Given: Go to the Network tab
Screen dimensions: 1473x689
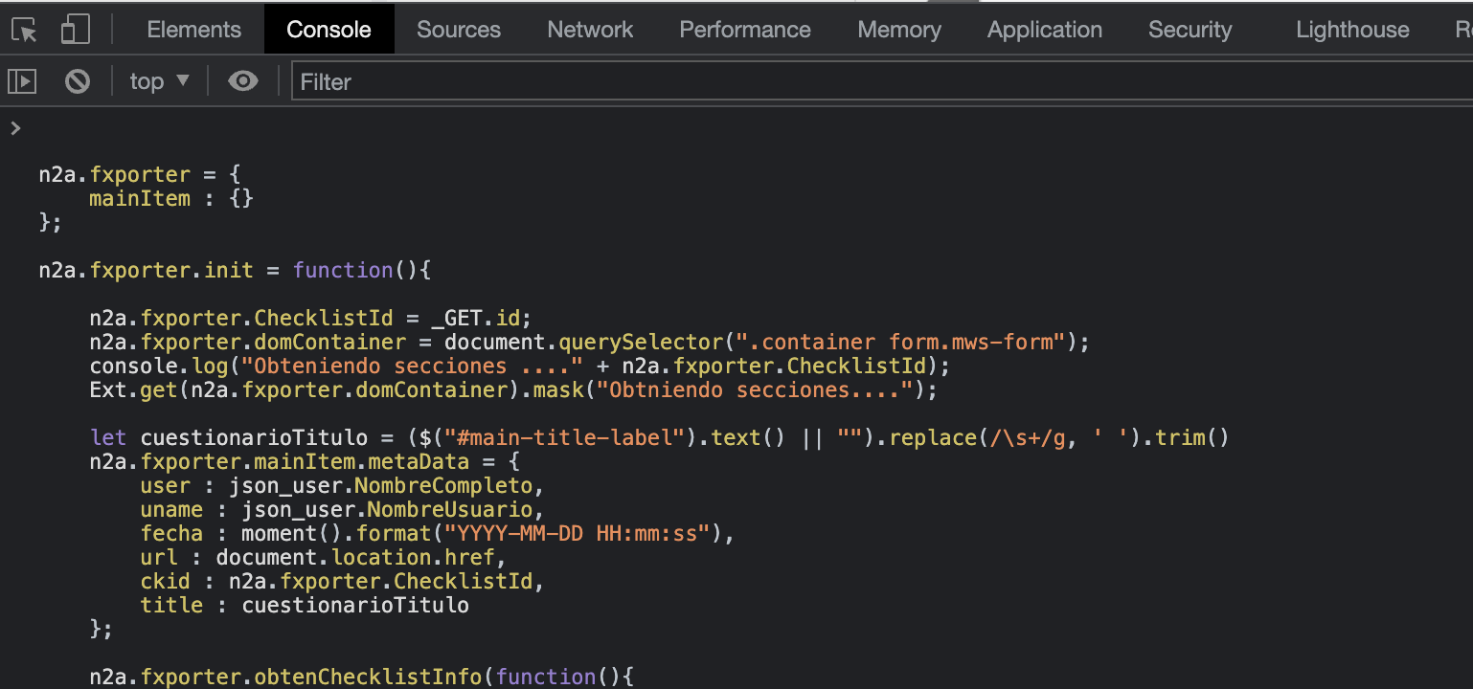Looking at the screenshot, I should click(590, 30).
